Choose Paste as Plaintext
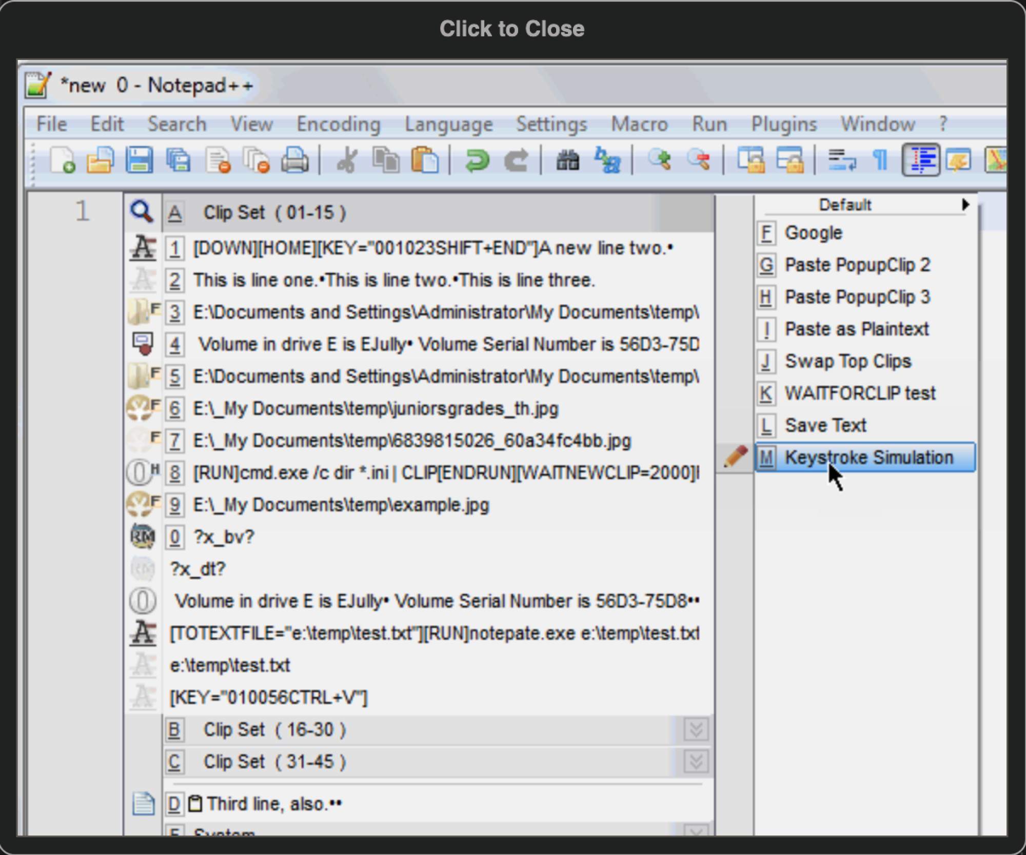 pyautogui.click(x=865, y=329)
